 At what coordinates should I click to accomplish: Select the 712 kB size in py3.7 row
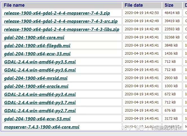pos(170,102)
